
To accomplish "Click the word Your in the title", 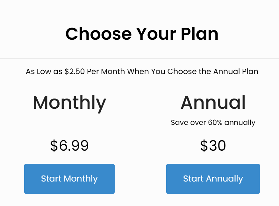I will point(156,34).
